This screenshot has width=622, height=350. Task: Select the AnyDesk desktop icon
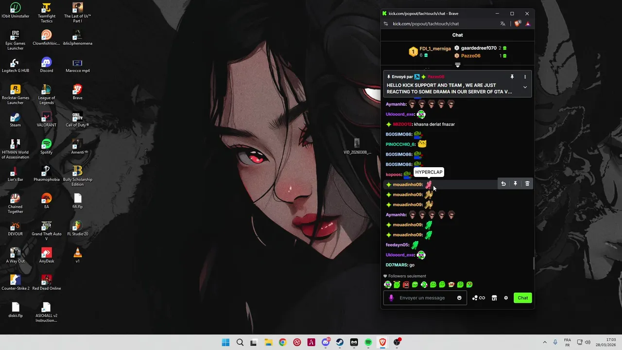47,256
